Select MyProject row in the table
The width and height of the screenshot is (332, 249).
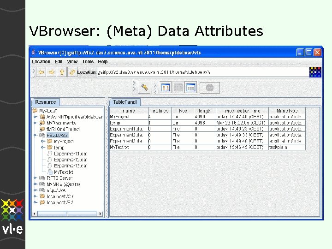[x=207, y=117]
